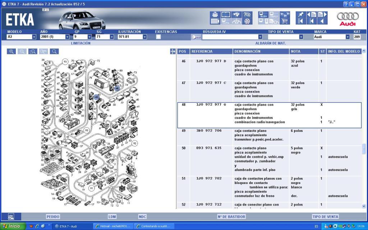The width and height of the screenshot is (368, 230).
Task: Select part reference 1J0 972 702
Action: tap(209, 178)
